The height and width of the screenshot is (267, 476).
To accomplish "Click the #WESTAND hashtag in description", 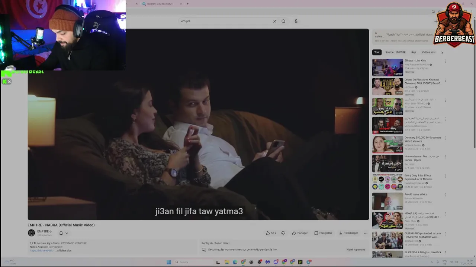I will coord(68,243).
